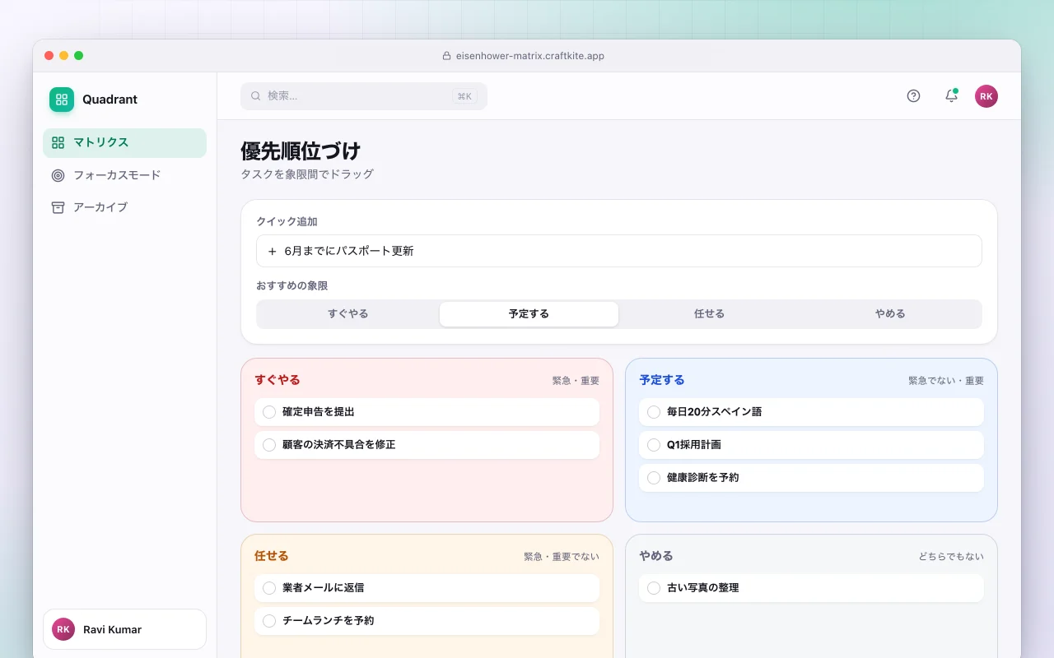Open フォーカスモード in the sidebar
This screenshot has width=1054, height=658.
click(x=124, y=175)
